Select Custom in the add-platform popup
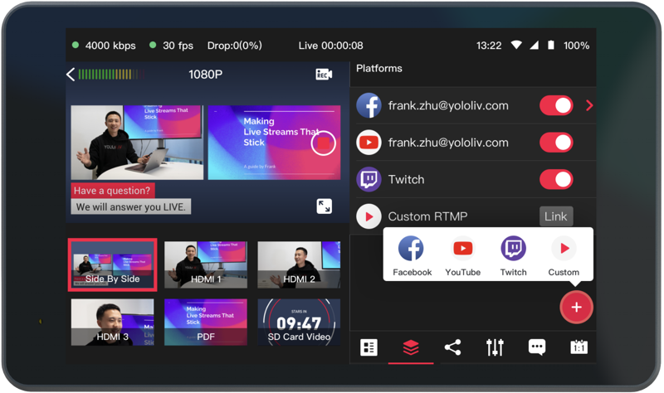 click(x=564, y=255)
